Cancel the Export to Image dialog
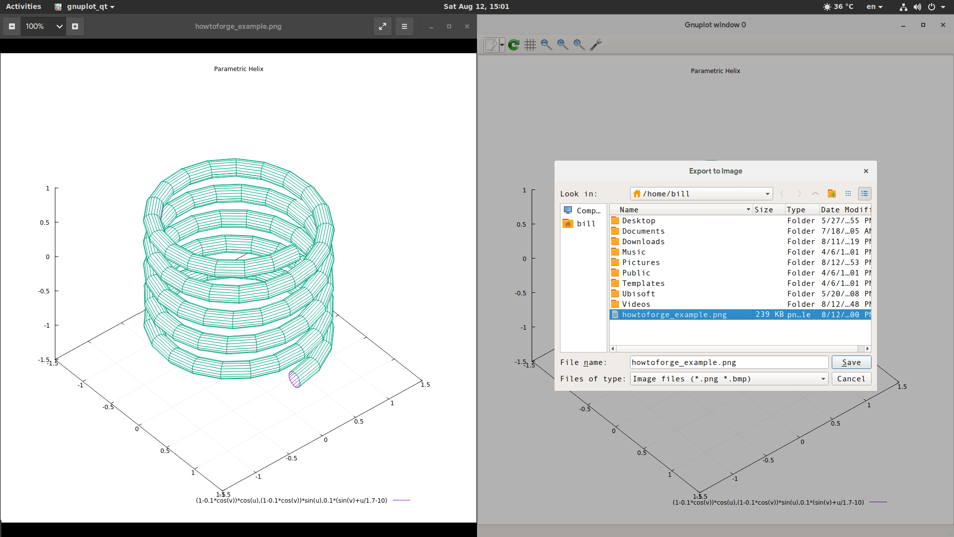954x537 pixels. coord(851,378)
